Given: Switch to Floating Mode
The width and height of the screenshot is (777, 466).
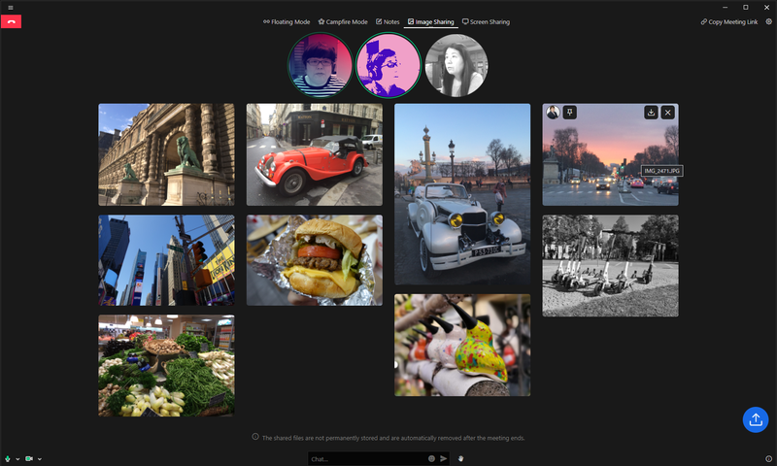Looking at the screenshot, I should pos(287,21).
